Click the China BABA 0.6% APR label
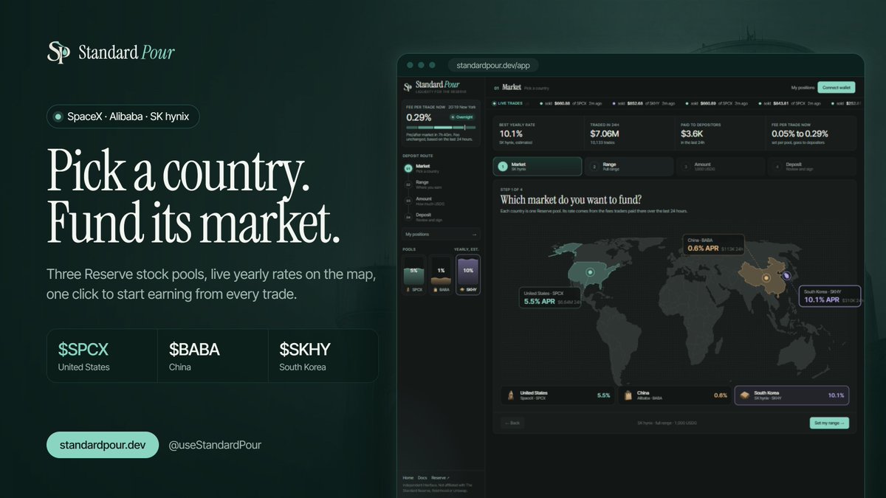The image size is (886, 498). coord(712,245)
